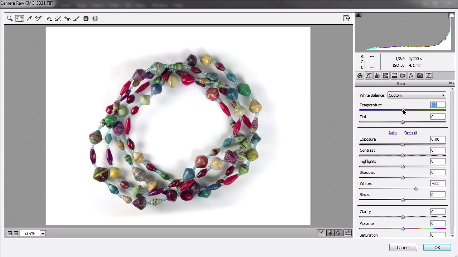
Task: Select the Hand tool
Action: pos(19,19)
